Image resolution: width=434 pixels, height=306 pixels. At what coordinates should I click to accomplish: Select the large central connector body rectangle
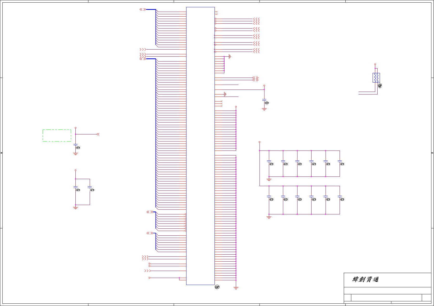pyautogui.click(x=200, y=146)
